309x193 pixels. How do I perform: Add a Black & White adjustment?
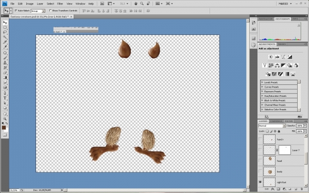(x=283, y=65)
